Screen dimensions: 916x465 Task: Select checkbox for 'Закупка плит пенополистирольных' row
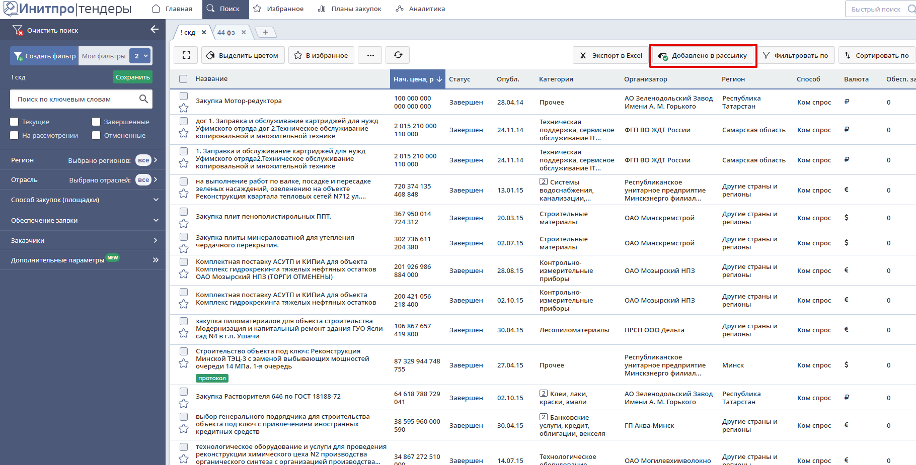tap(184, 211)
